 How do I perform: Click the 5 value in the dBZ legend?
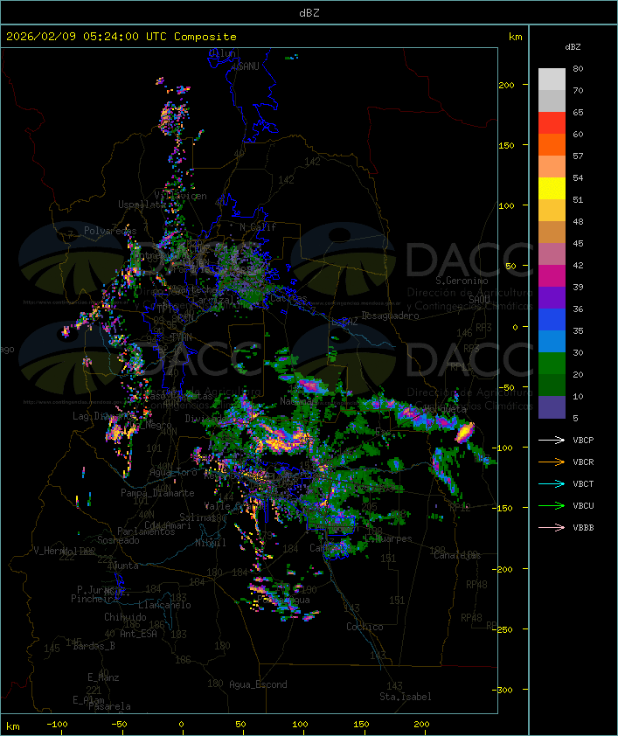575,418
